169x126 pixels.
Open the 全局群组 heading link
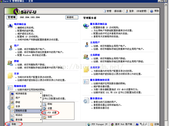click(x=95, y=55)
